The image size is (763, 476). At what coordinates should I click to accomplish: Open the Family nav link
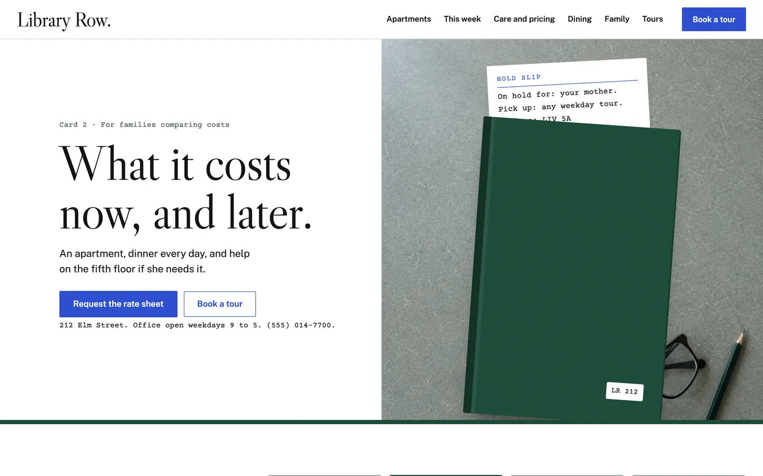click(617, 19)
